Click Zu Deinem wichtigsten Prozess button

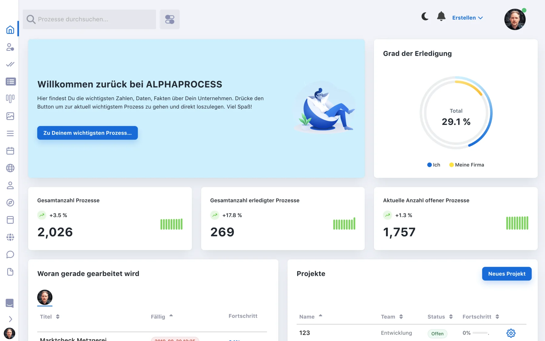click(x=88, y=133)
